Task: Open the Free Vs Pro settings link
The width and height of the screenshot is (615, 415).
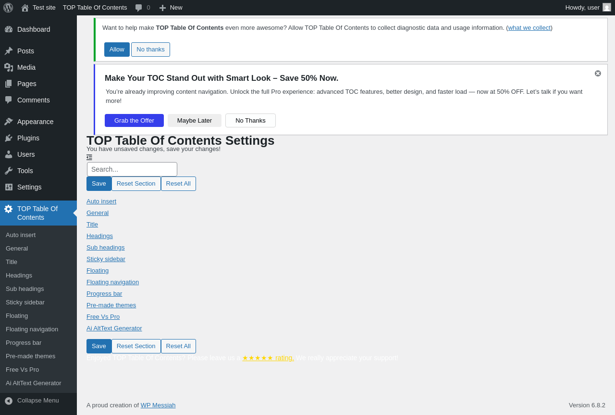Action: pos(103,317)
